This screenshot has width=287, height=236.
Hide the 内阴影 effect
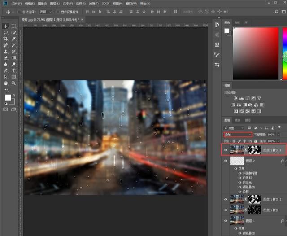[240, 178]
